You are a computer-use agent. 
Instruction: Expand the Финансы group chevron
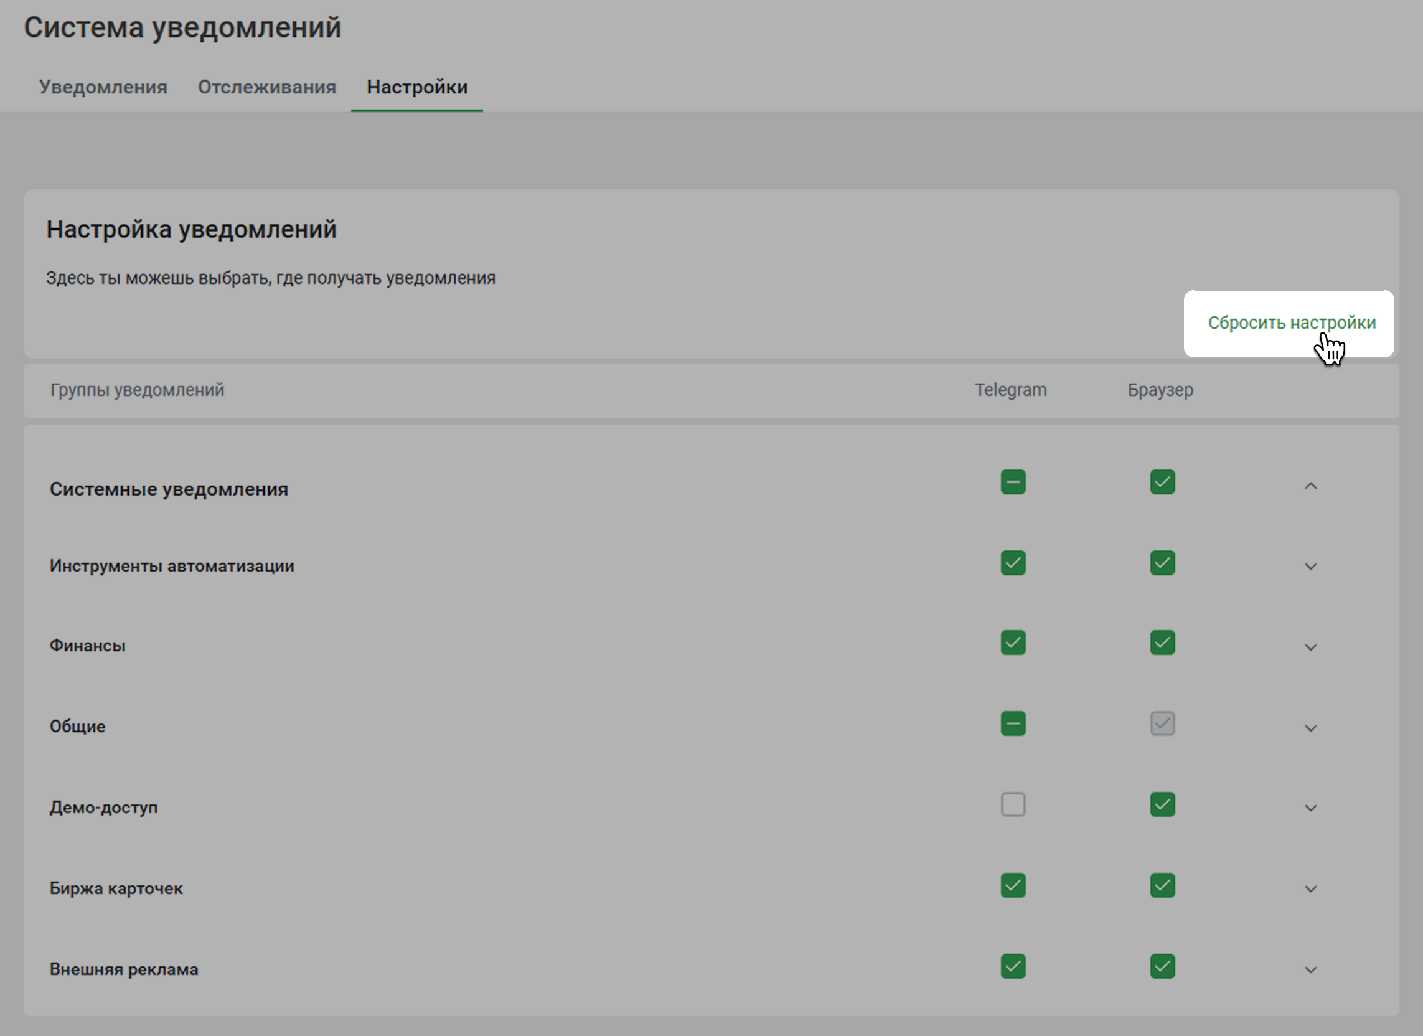point(1310,647)
